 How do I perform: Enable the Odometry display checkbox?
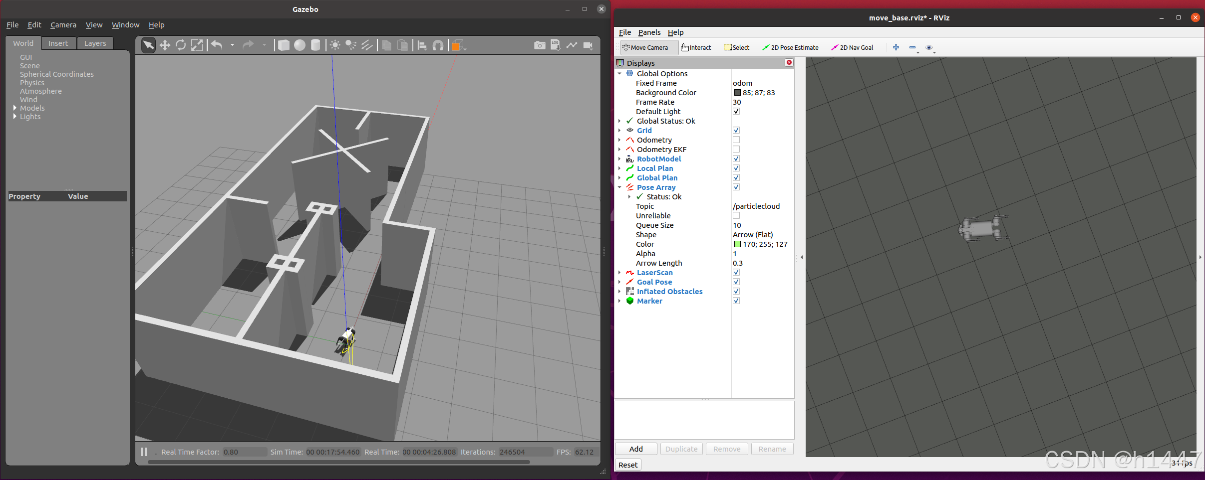coord(736,140)
